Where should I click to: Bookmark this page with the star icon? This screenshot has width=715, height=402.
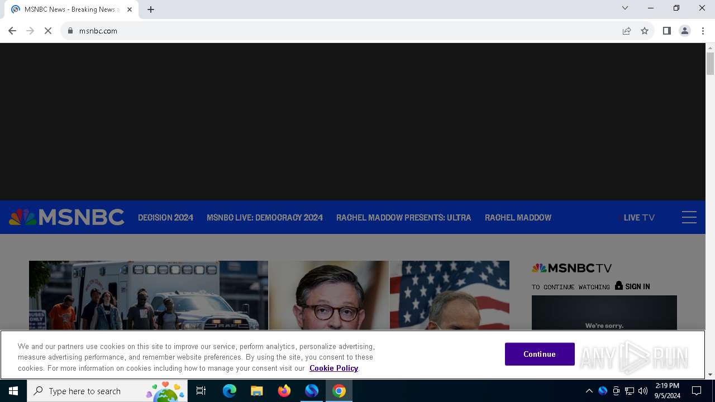645,31
